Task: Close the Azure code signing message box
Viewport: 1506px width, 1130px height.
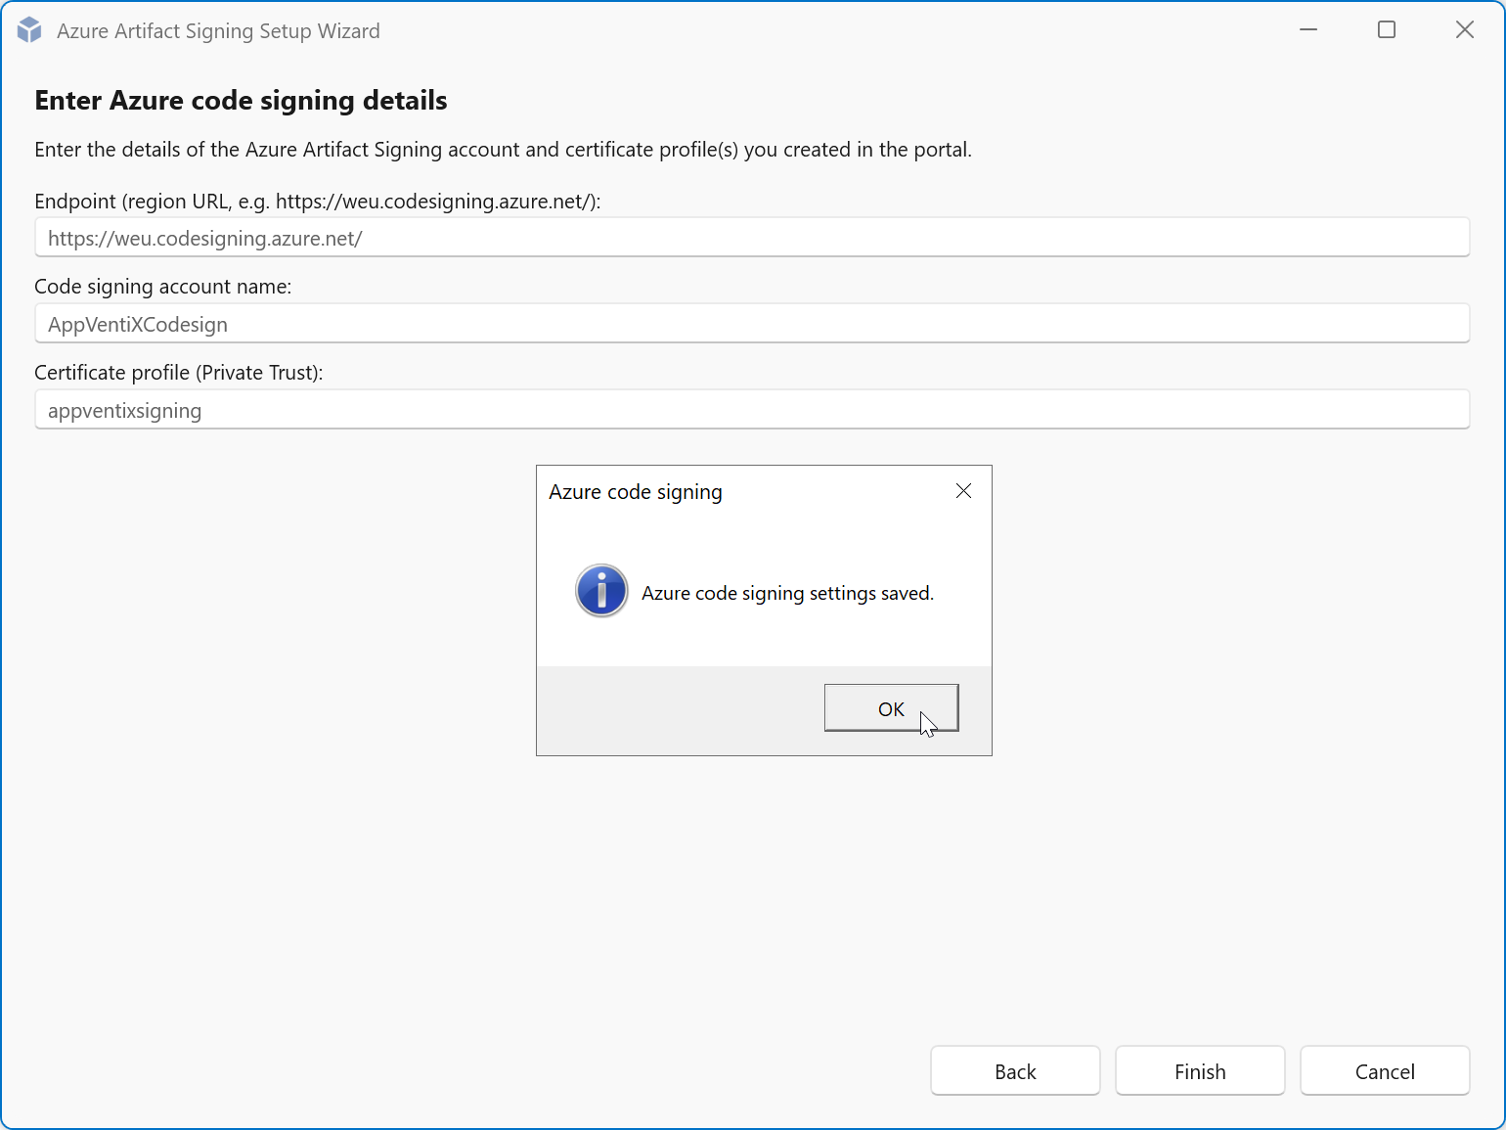Action: (x=963, y=491)
